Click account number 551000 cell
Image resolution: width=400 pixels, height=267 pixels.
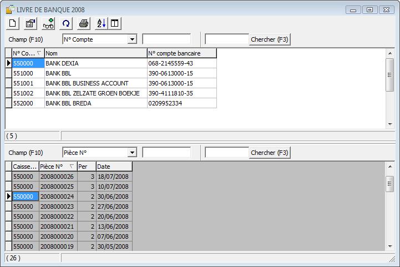pos(28,73)
